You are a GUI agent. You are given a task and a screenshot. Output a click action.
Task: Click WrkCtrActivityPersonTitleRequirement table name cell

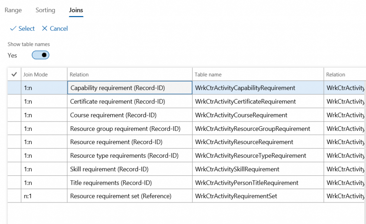[247, 183]
